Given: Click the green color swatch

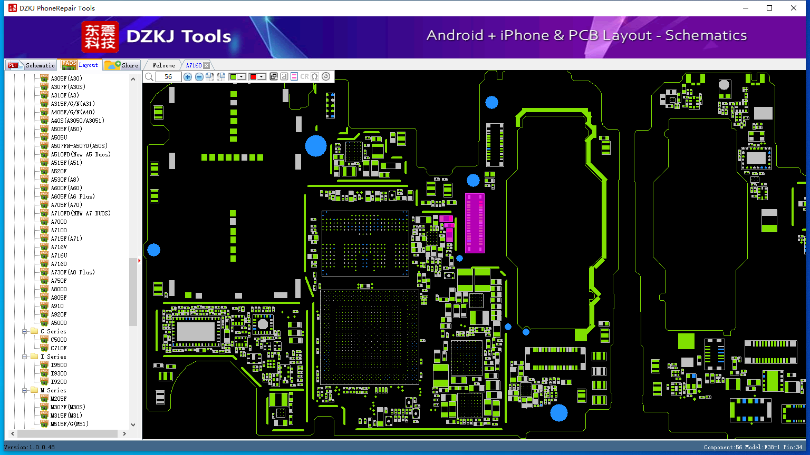Looking at the screenshot, I should 234,77.
